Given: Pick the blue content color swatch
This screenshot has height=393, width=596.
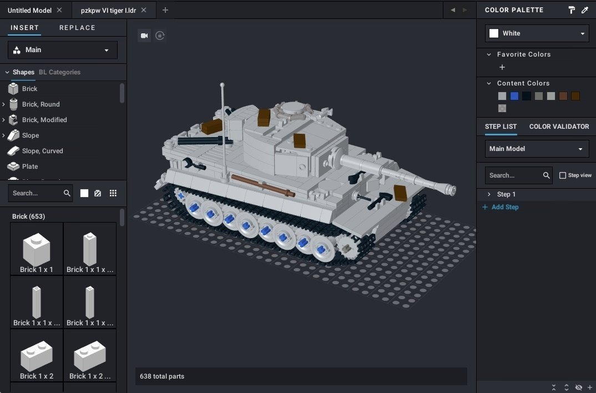Looking at the screenshot, I should coord(514,96).
